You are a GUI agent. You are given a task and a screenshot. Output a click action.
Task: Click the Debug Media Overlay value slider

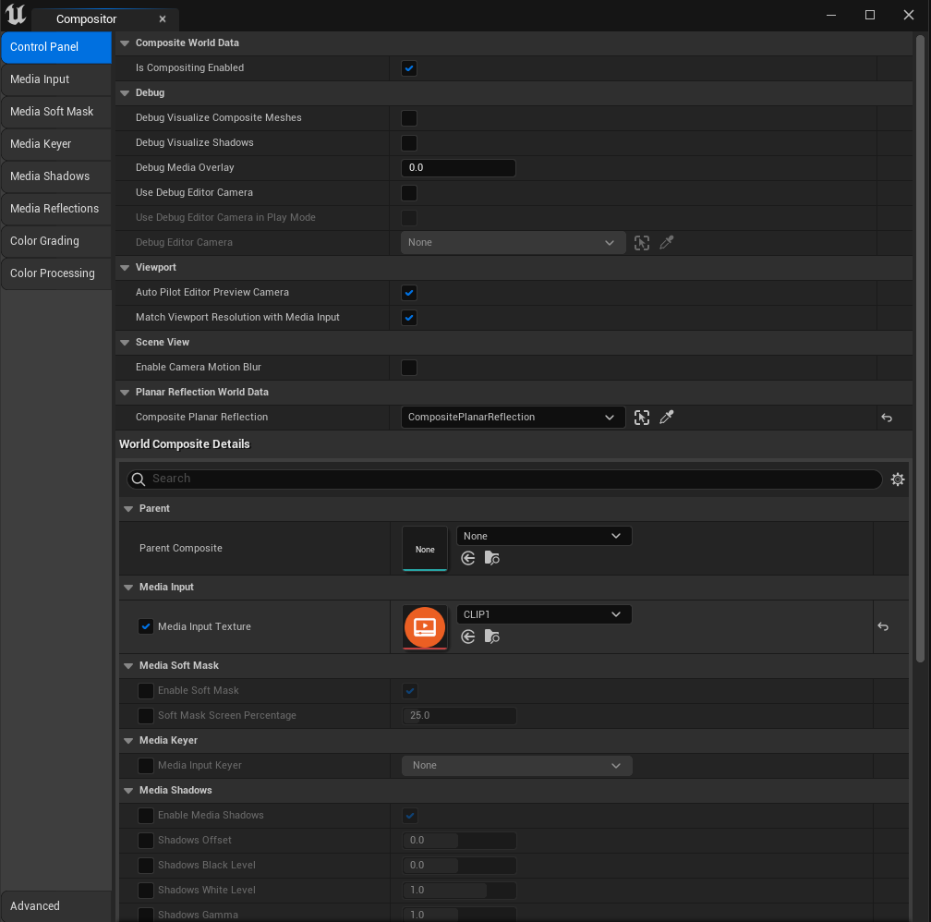point(458,168)
